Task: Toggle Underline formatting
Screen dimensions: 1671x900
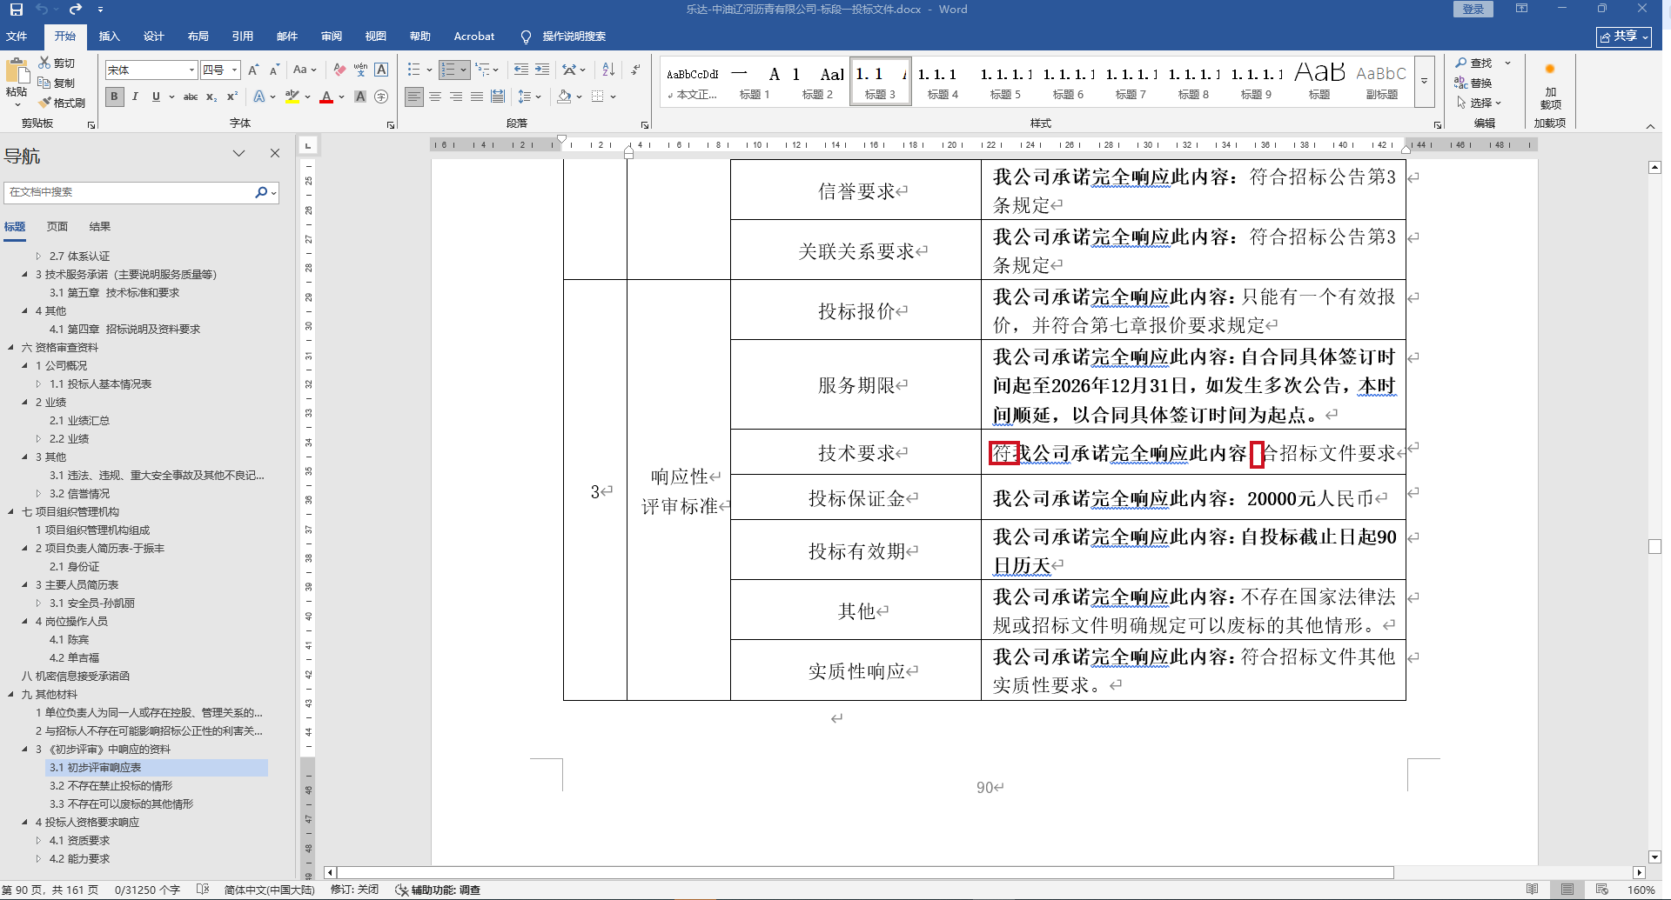Action: pyautogui.click(x=156, y=97)
